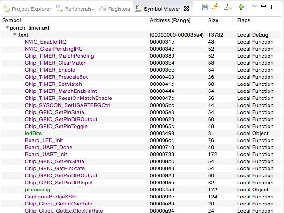
Task: Click size 124 of ConfigureBridgeSSEL
Action: coord(212,197)
